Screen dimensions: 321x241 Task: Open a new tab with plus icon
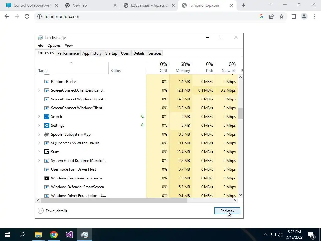[243, 6]
